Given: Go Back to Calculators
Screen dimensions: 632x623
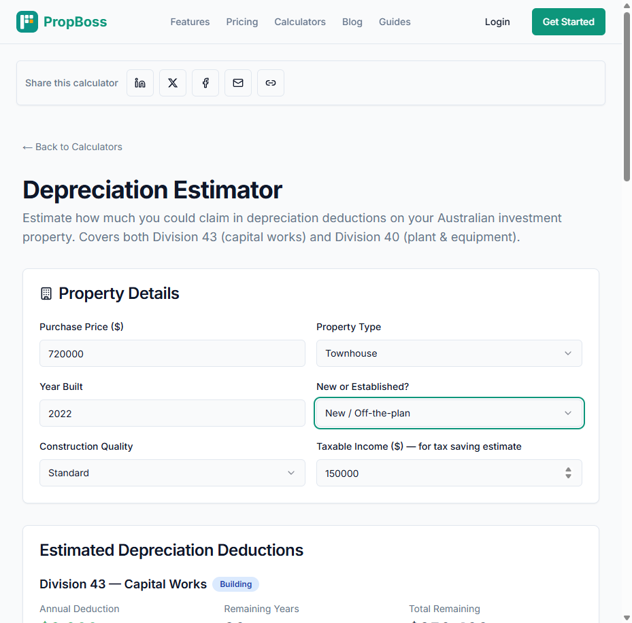Looking at the screenshot, I should point(72,147).
